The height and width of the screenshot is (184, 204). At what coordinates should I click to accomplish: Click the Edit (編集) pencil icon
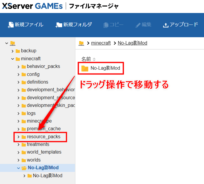[138, 25]
